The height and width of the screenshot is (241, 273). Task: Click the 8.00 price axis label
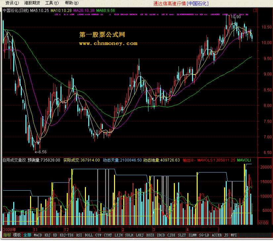267,106
